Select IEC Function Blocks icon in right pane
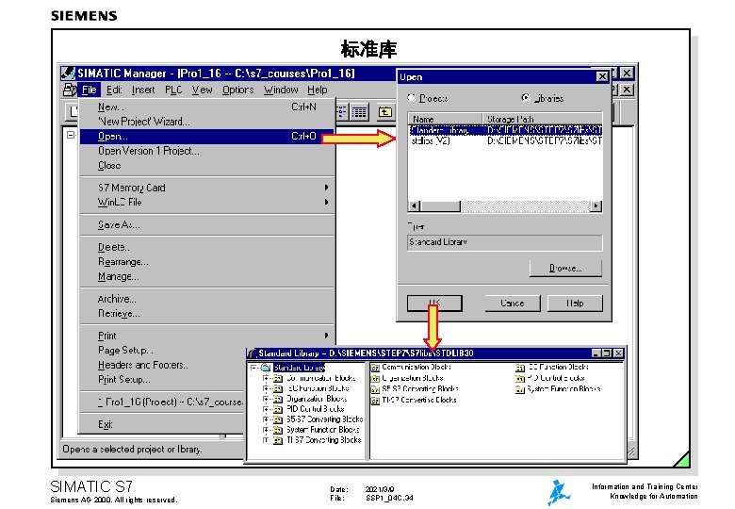 click(520, 368)
